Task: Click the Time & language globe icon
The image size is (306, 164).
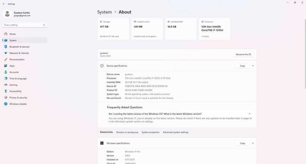Action: (6, 79)
